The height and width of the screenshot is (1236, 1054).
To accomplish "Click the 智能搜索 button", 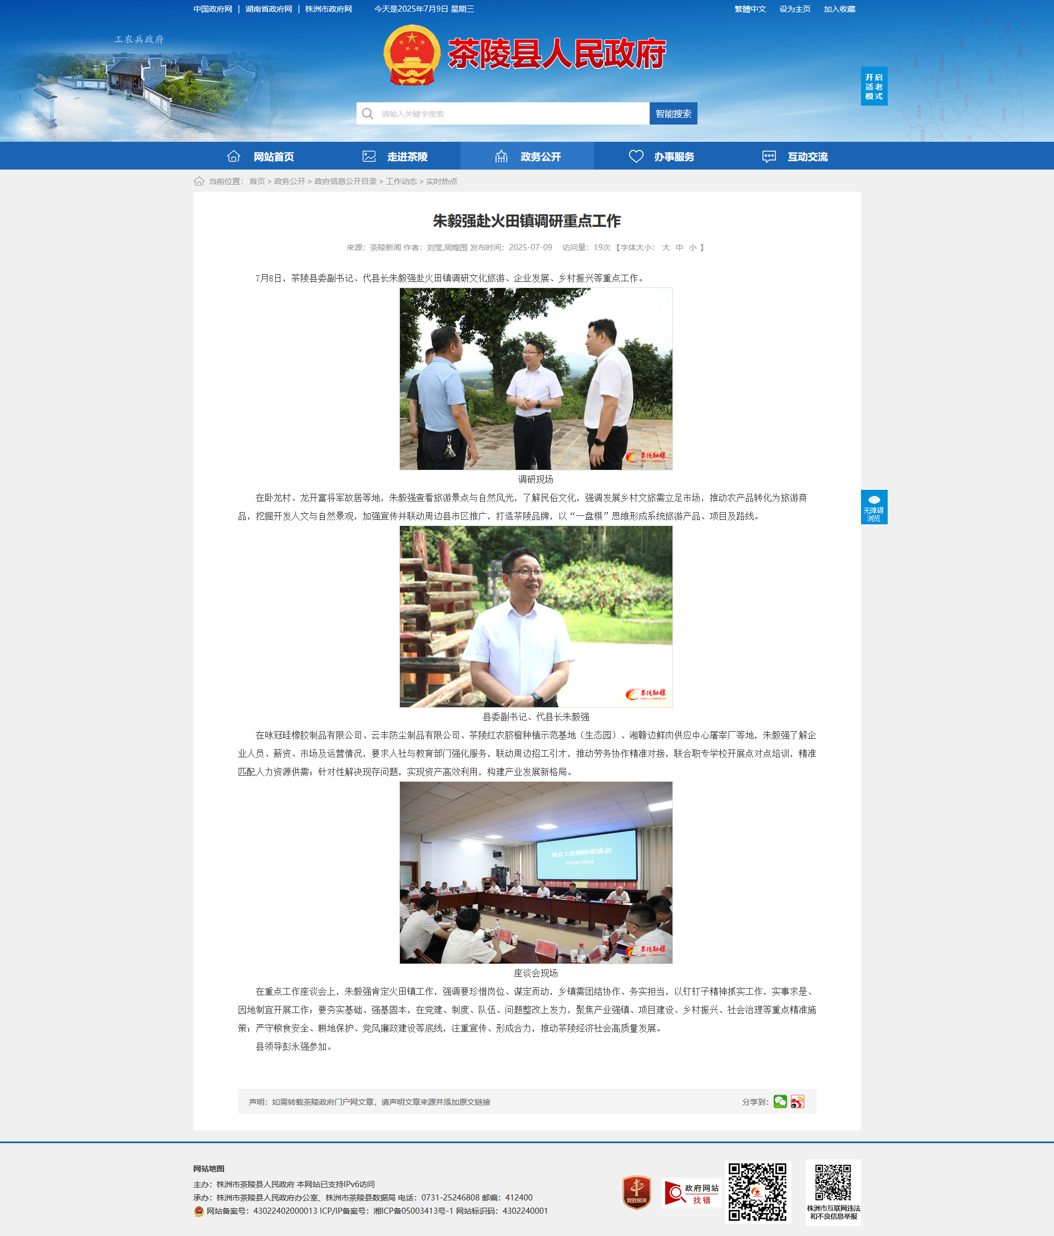I will pyautogui.click(x=673, y=113).
